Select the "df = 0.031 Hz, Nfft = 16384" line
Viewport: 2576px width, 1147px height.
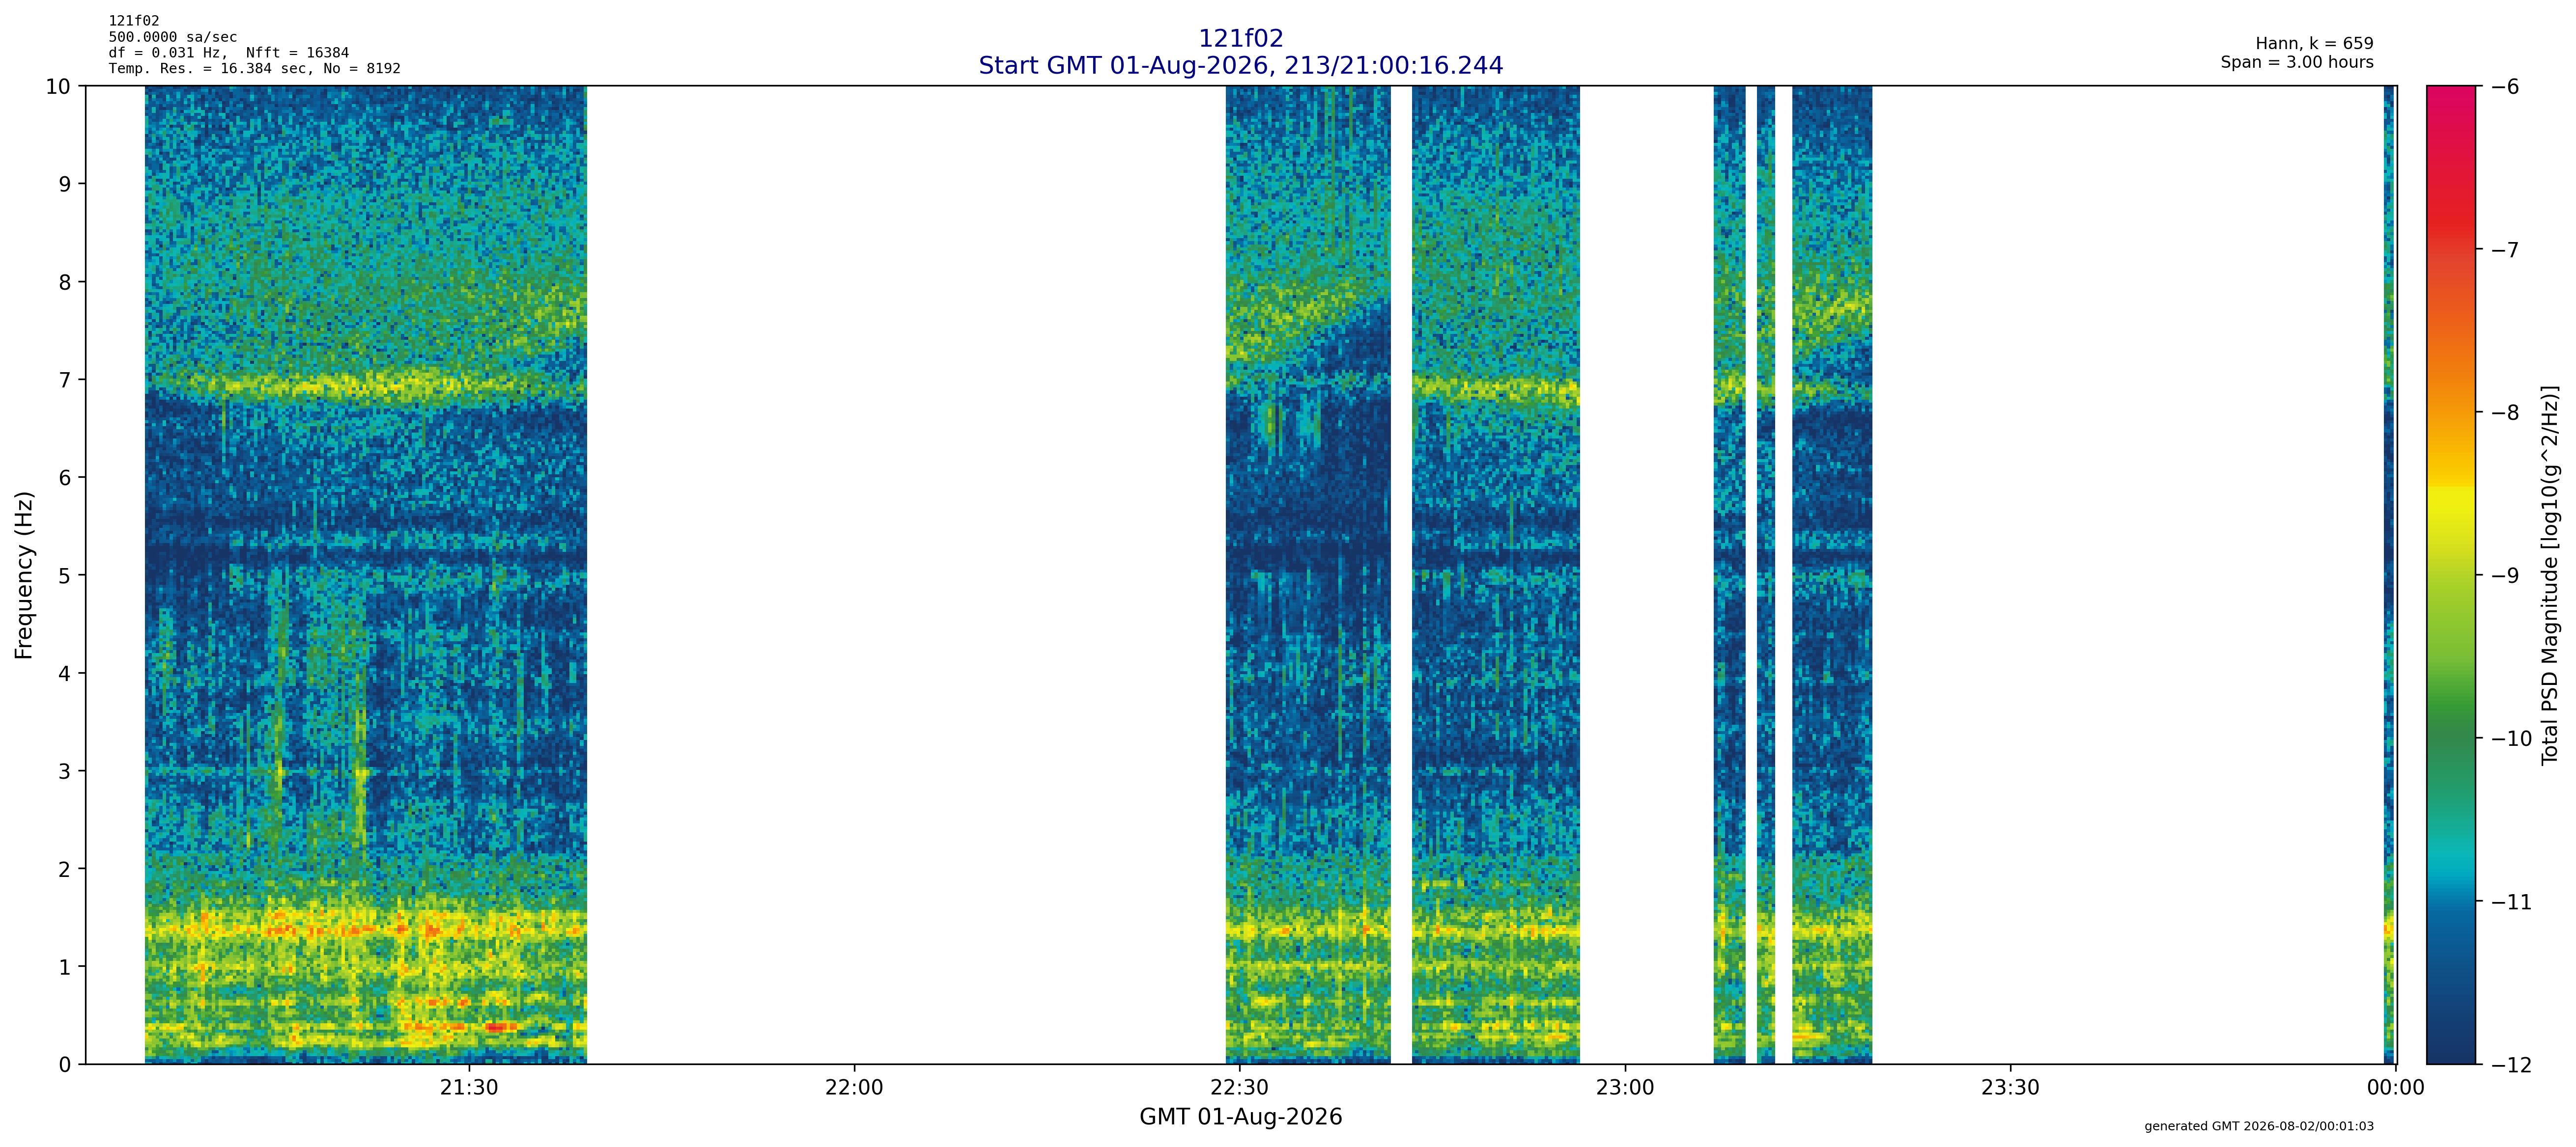coord(229,53)
